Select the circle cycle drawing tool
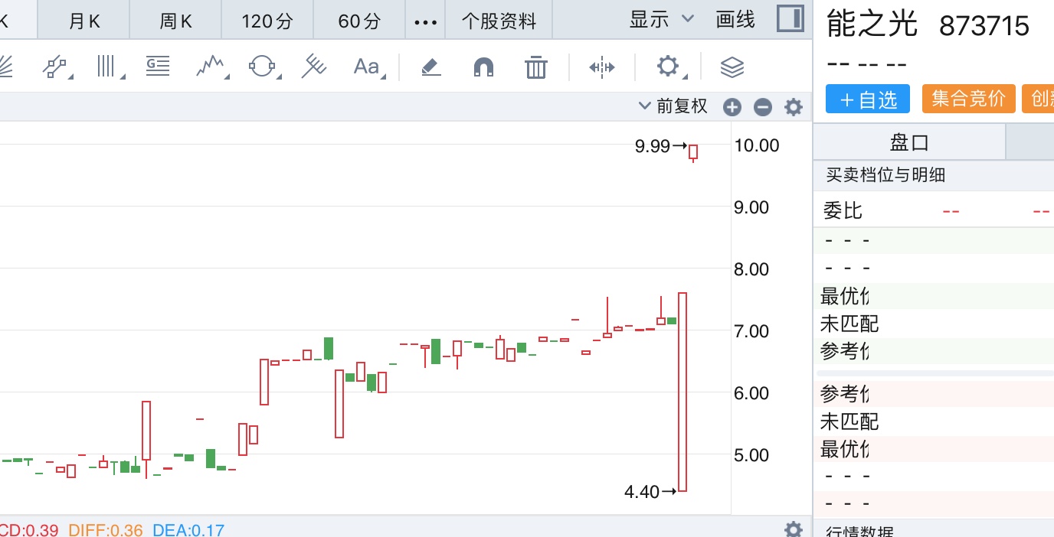Viewport: 1054px width, 537px height. (x=262, y=67)
